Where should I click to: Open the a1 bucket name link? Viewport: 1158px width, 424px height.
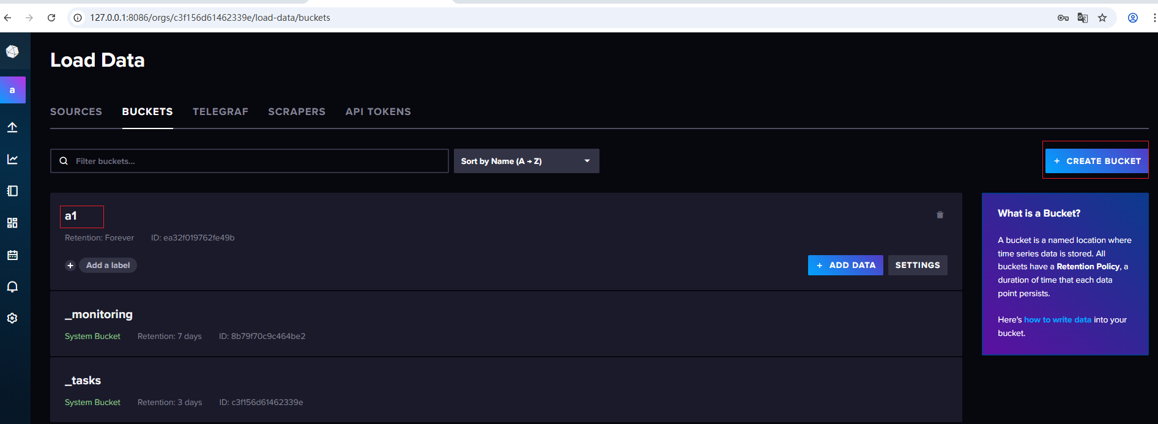71,216
